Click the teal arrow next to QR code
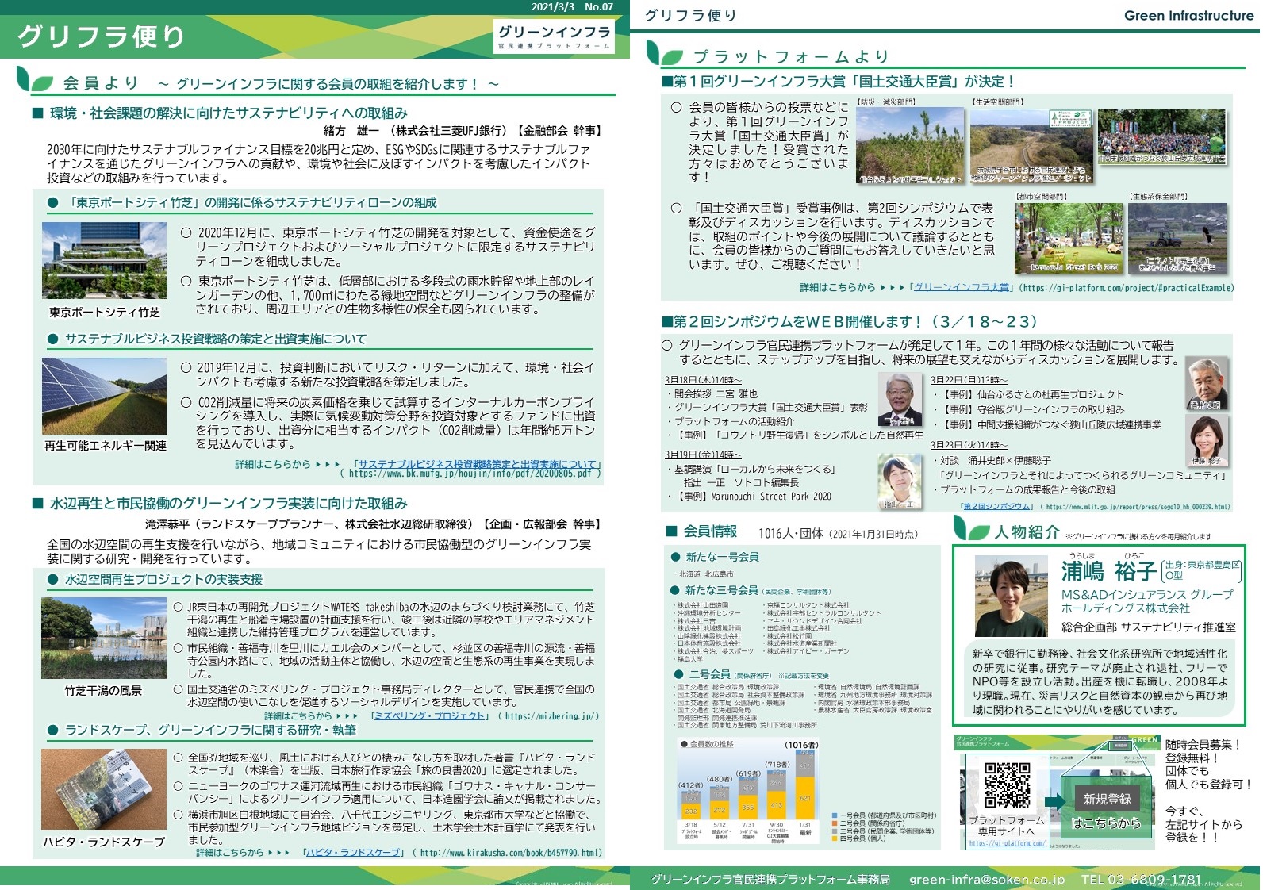This screenshot has width=1263, height=890. 1054,801
